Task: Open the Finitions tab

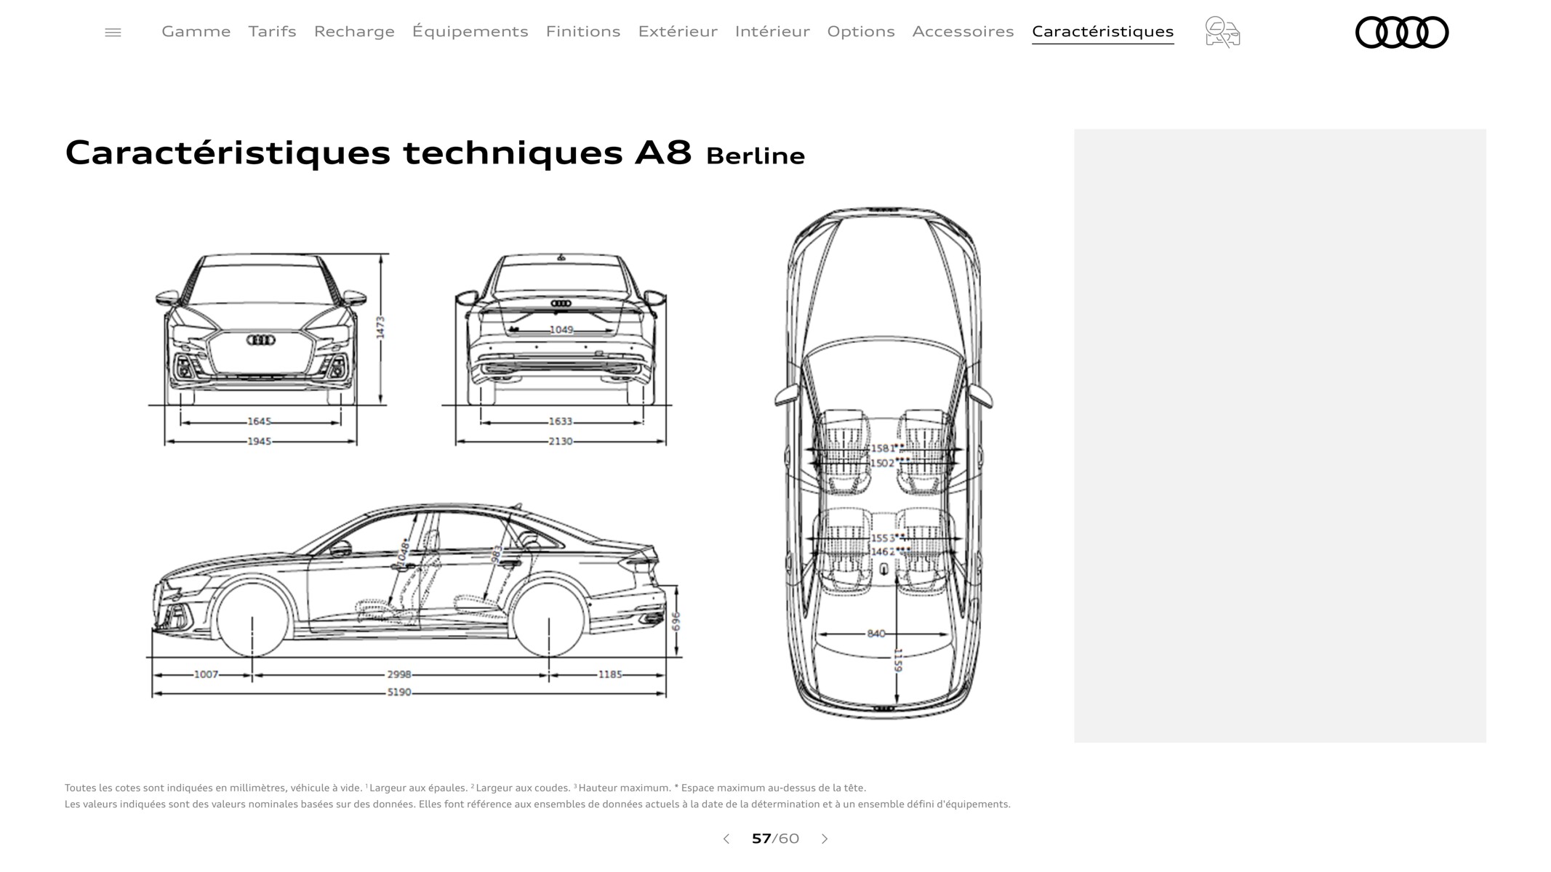Action: (583, 31)
